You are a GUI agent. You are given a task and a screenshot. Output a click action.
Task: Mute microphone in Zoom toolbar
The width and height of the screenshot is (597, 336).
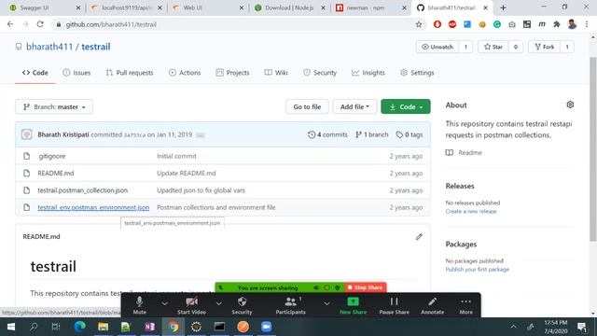(139, 305)
